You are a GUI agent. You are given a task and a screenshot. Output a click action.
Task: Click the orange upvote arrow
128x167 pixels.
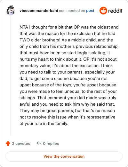coord(8,144)
